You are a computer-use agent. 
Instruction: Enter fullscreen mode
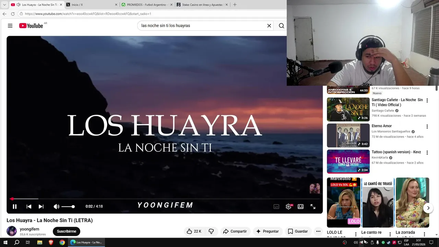coord(313,207)
